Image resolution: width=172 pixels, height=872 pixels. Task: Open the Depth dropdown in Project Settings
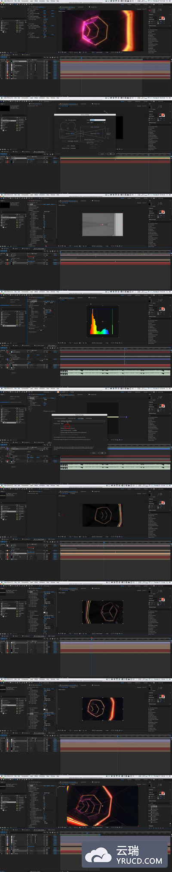[83, 421]
